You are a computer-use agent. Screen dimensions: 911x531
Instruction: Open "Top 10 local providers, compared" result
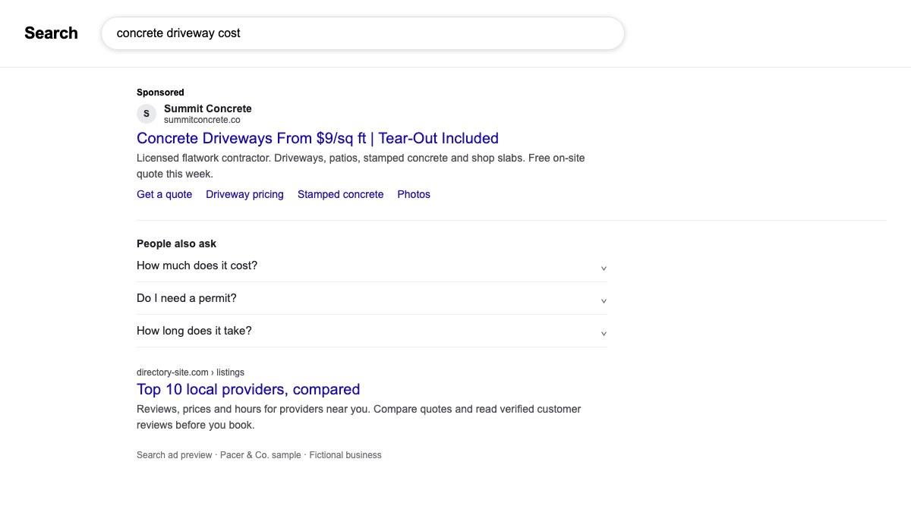pos(248,389)
